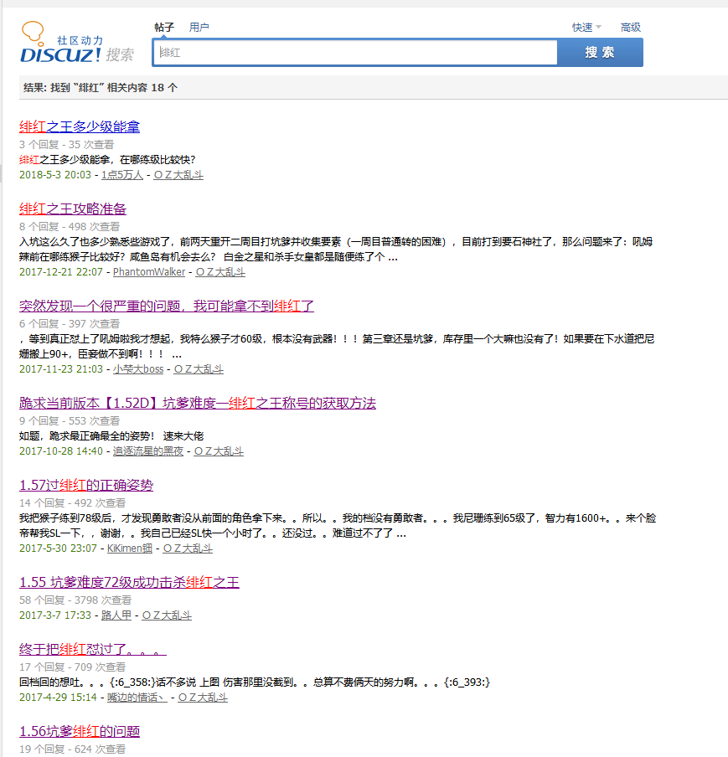Open author 路人甲 profile
Screen dimensions: 728x757
[x=116, y=615]
